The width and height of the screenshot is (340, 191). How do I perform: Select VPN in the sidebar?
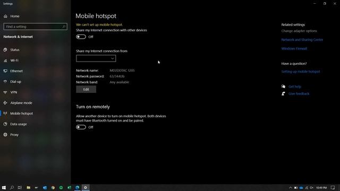coord(14,92)
